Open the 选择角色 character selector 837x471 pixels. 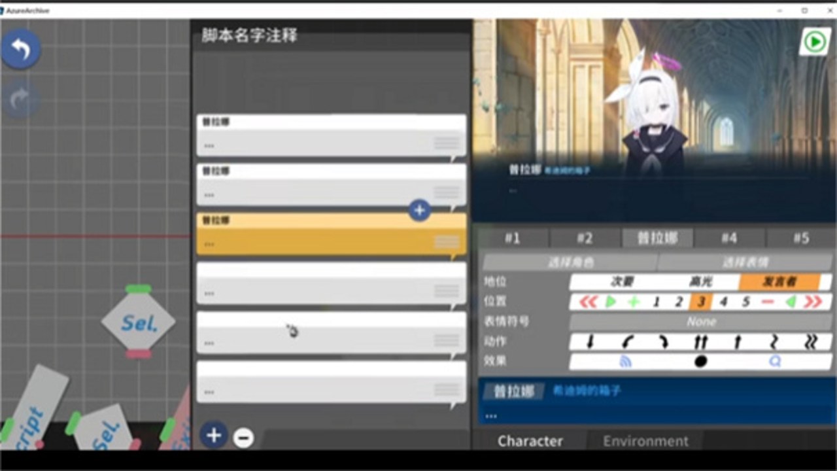click(570, 262)
